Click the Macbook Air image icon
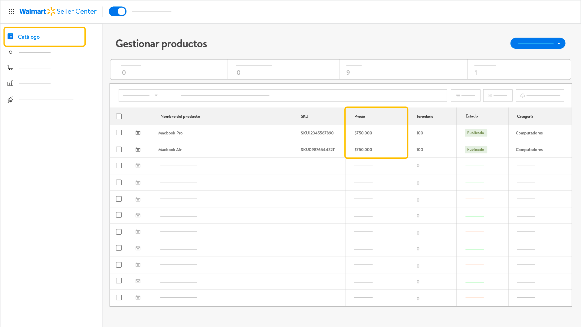The height and width of the screenshot is (327, 581). point(138,150)
